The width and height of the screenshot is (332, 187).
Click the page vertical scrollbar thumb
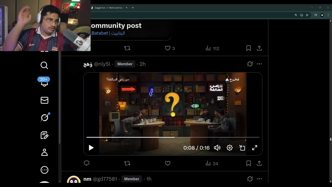coord(330,139)
